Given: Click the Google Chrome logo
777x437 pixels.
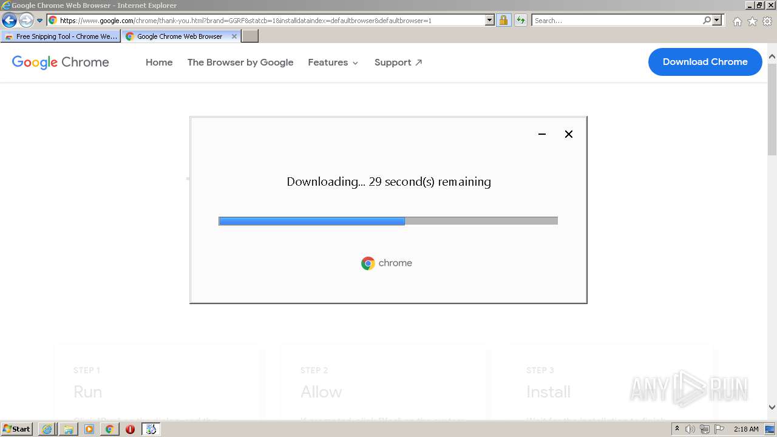Looking at the screenshot, I should (x=61, y=62).
